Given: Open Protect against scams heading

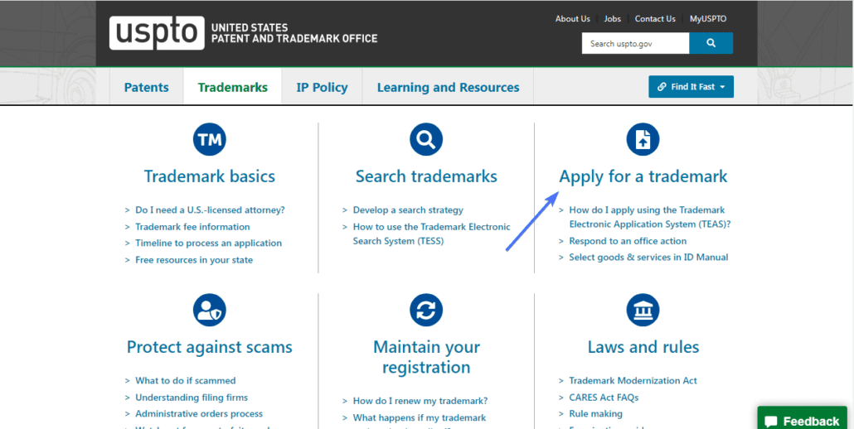Looking at the screenshot, I should [210, 346].
